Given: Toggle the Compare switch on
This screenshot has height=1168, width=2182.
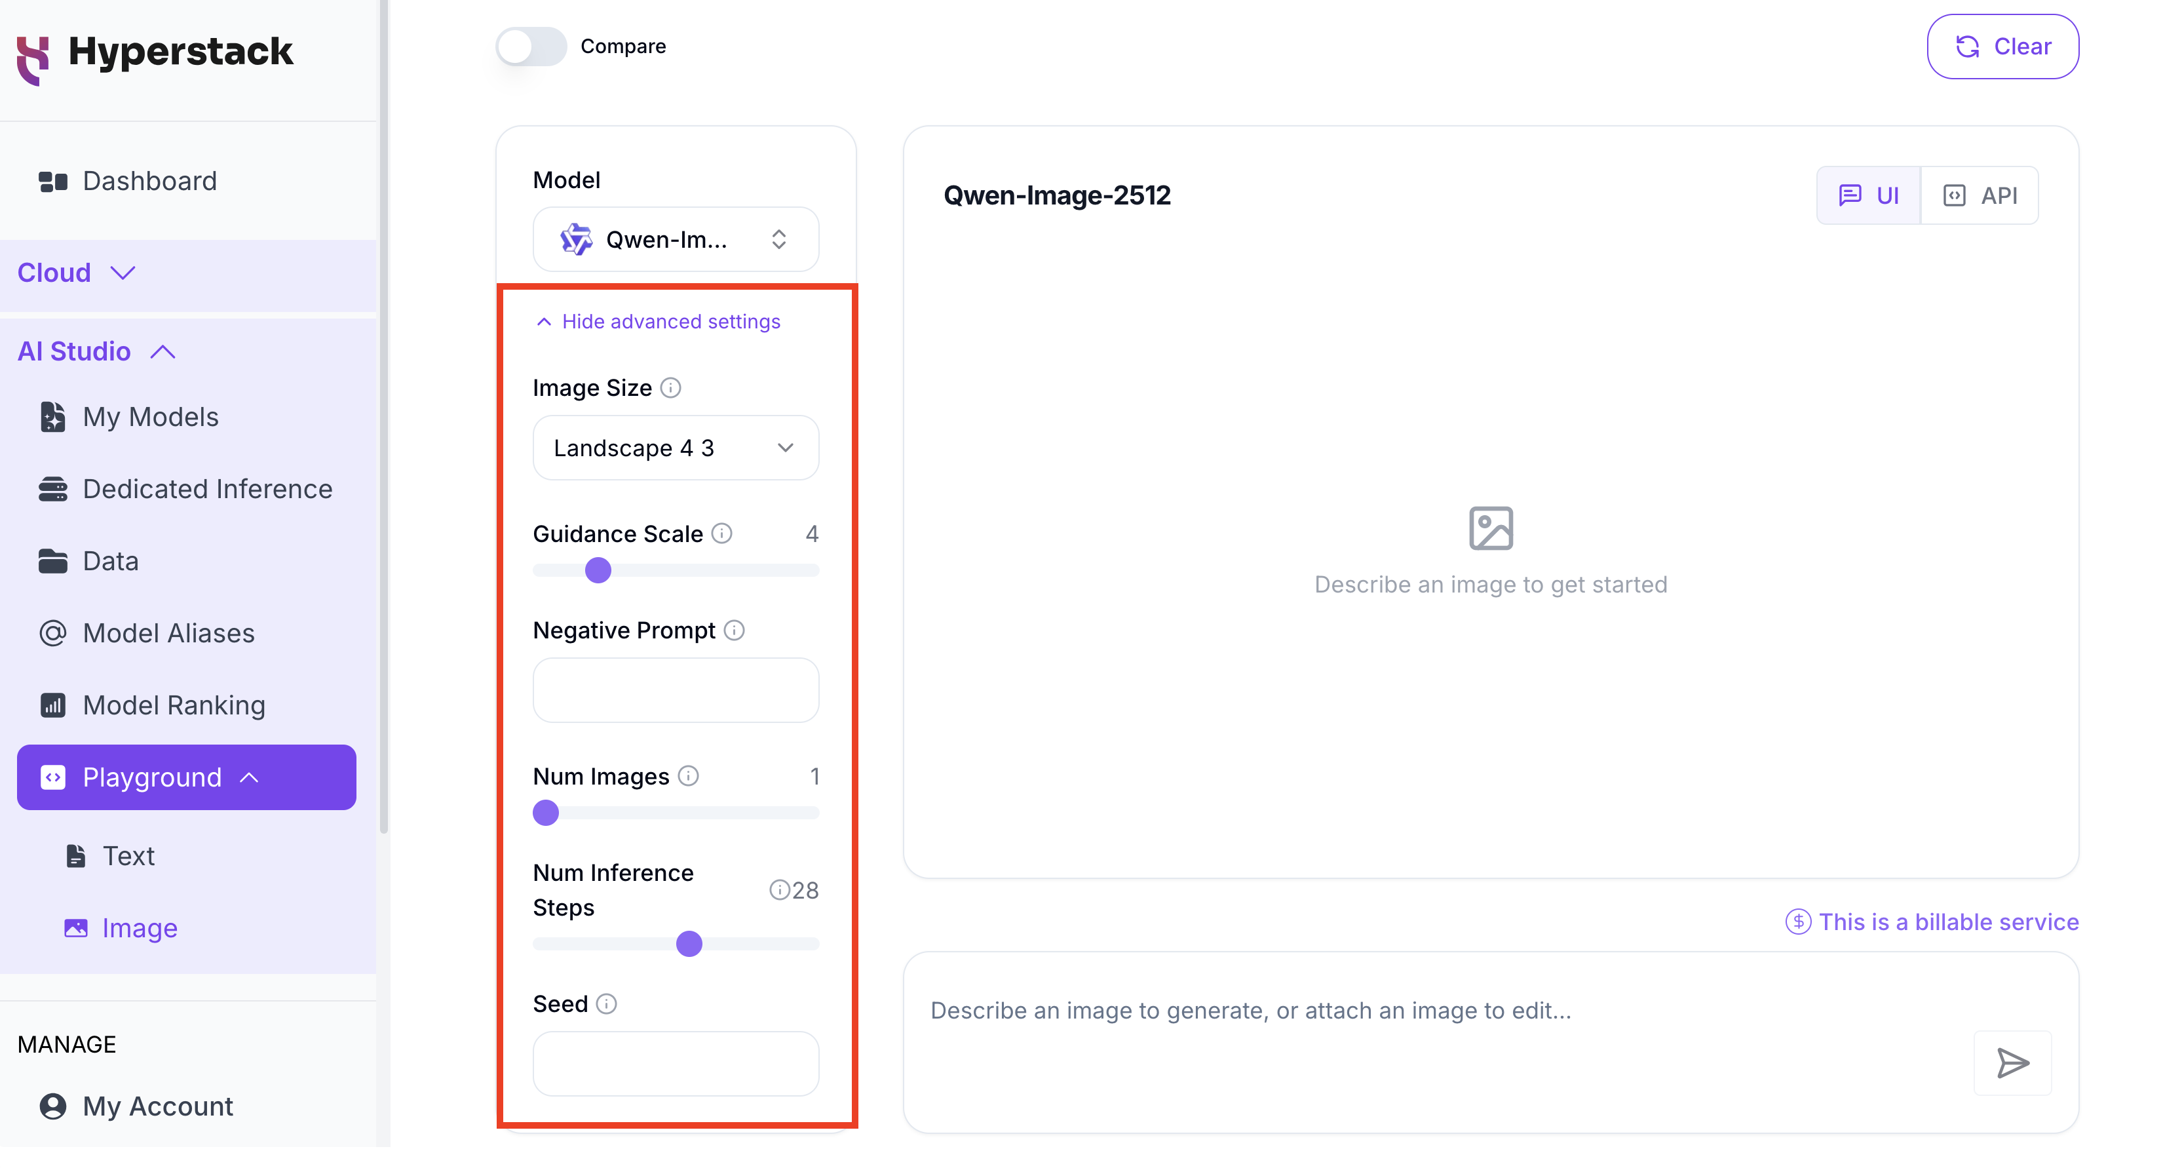Looking at the screenshot, I should (531, 47).
